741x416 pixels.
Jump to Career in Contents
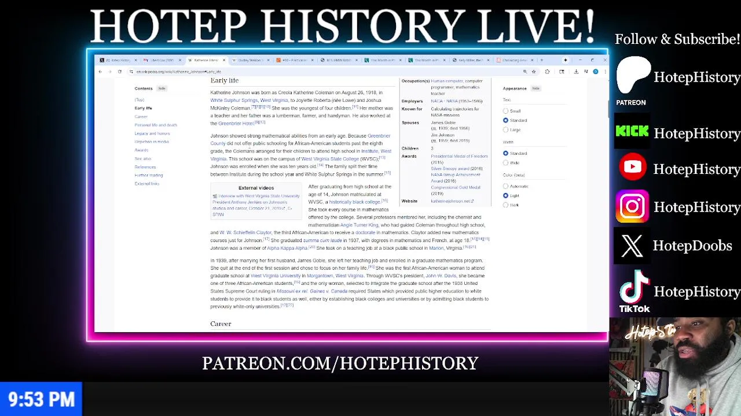[x=141, y=117]
